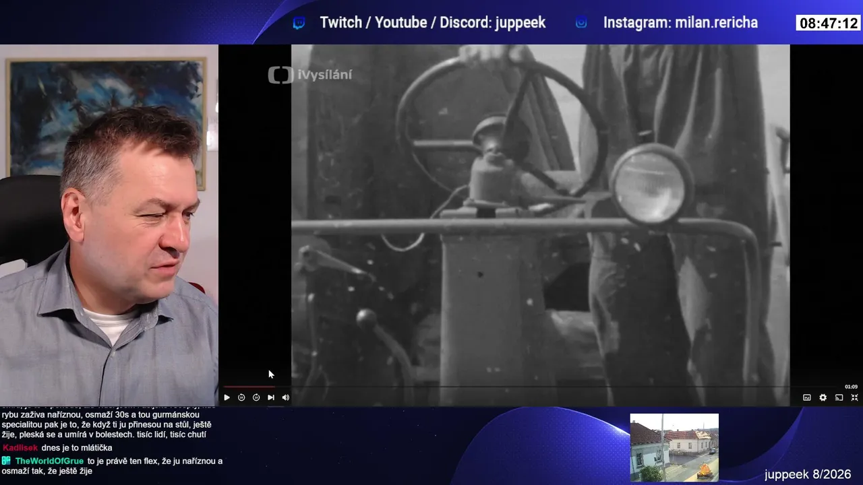Toggle subtitles in the video player
This screenshot has height=485, width=863.
807,397
